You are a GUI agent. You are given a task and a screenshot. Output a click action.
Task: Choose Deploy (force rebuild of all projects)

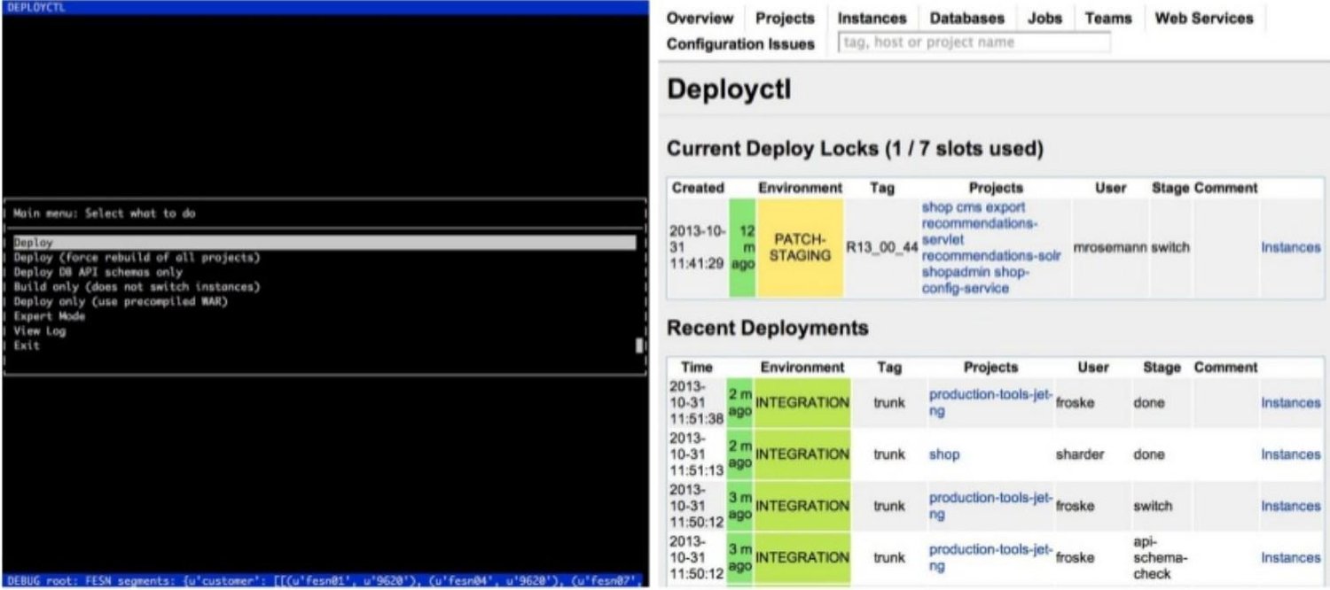pos(136,258)
